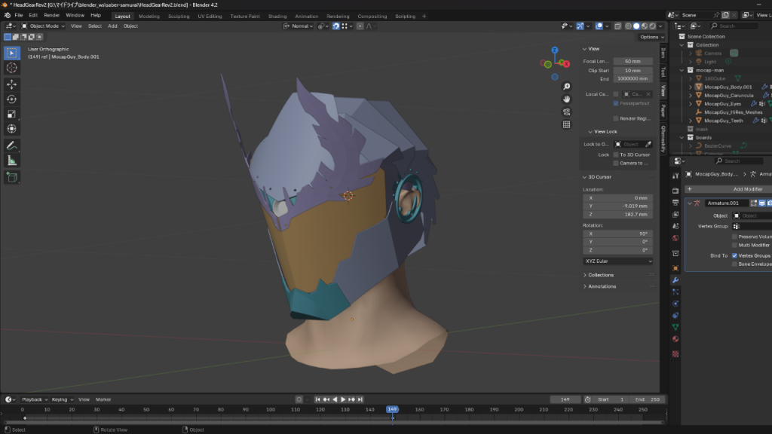
Task: Pick the 3D Cursor tool
Action: point(12,68)
